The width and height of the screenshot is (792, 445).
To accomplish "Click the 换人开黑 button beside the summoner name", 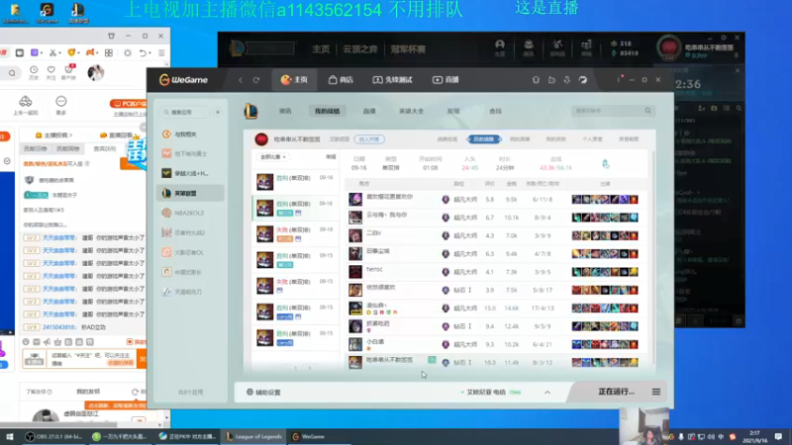I will tap(369, 139).
